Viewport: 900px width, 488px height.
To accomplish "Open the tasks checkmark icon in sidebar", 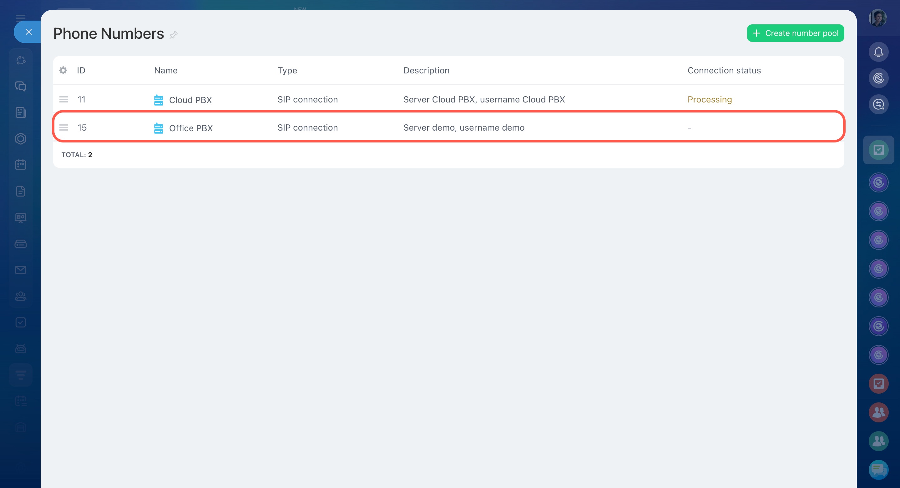I will point(21,322).
